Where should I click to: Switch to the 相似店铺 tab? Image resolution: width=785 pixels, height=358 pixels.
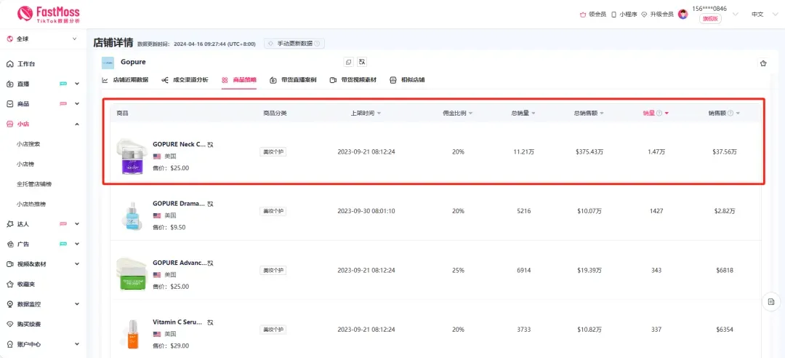pos(407,80)
